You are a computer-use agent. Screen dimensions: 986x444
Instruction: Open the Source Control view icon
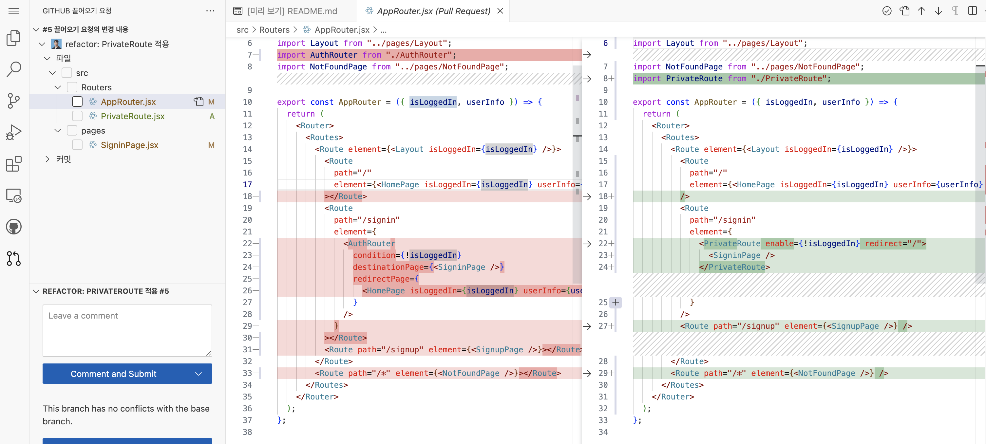pos(14,101)
